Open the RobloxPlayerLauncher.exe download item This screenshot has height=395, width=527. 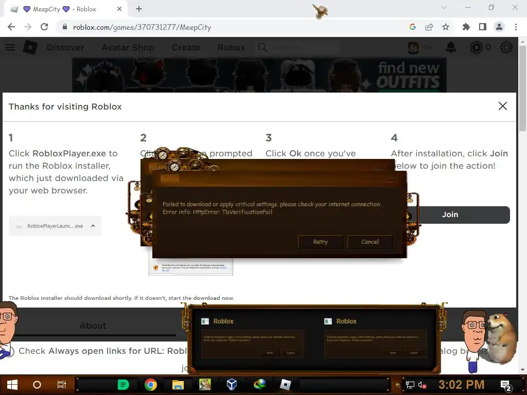click(x=55, y=226)
